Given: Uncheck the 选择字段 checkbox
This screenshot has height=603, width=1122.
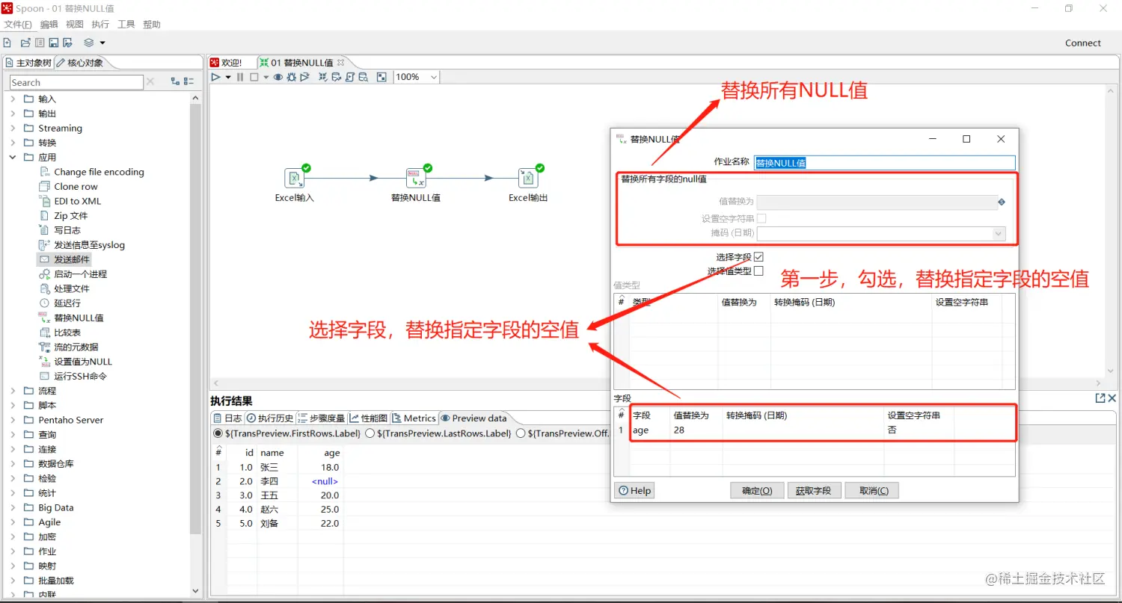Looking at the screenshot, I should [x=759, y=256].
